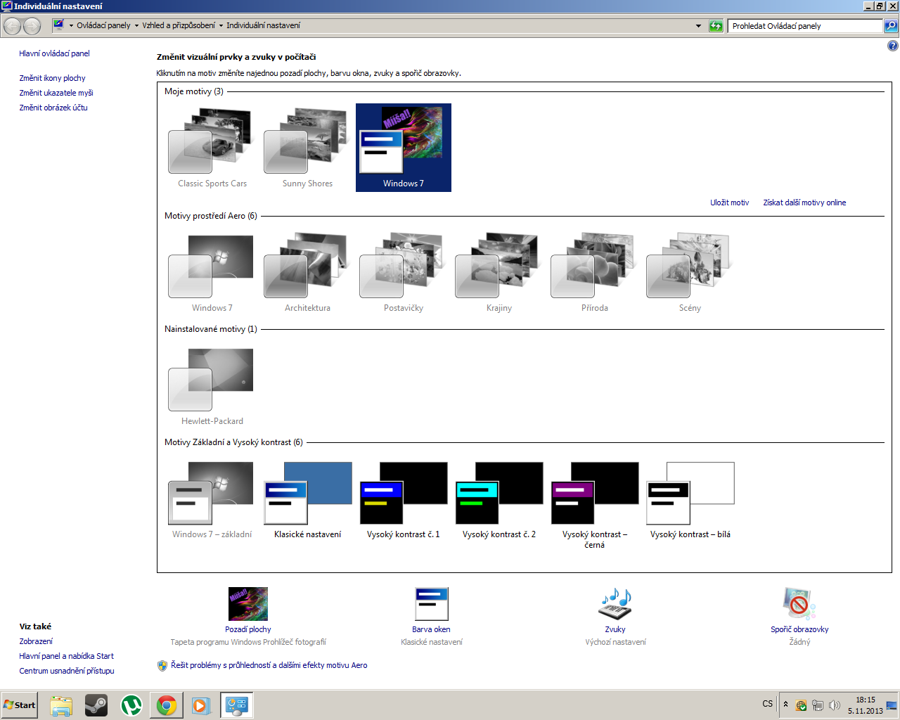Viewport: 900px width, 720px height.
Task: Expand the Ovládací panely breadcrumb arrow
Action: tap(136, 25)
